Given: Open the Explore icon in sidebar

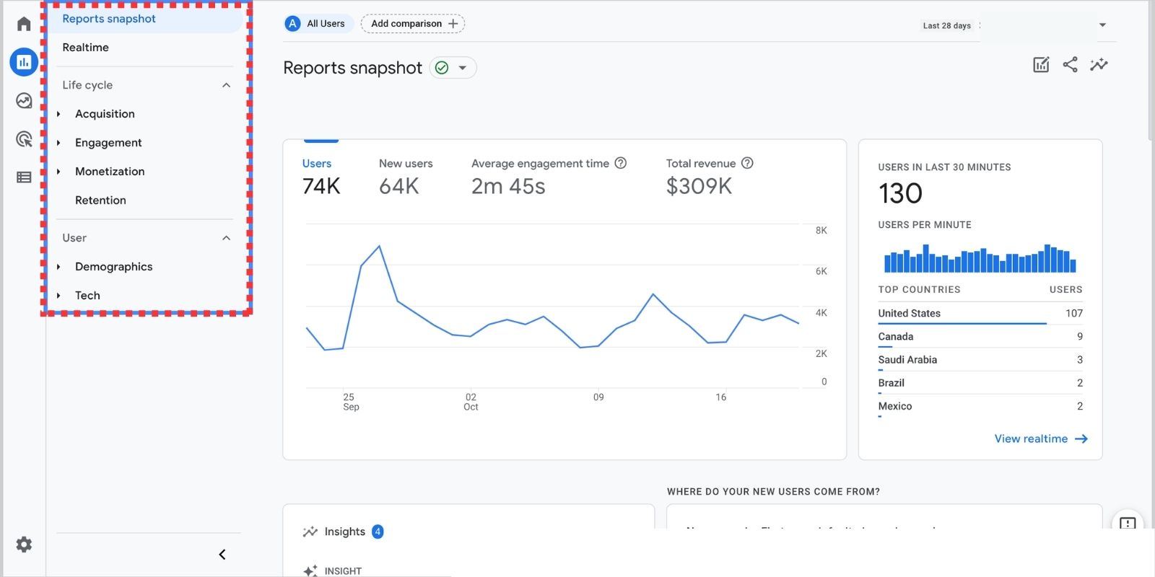Looking at the screenshot, I should click(x=24, y=100).
